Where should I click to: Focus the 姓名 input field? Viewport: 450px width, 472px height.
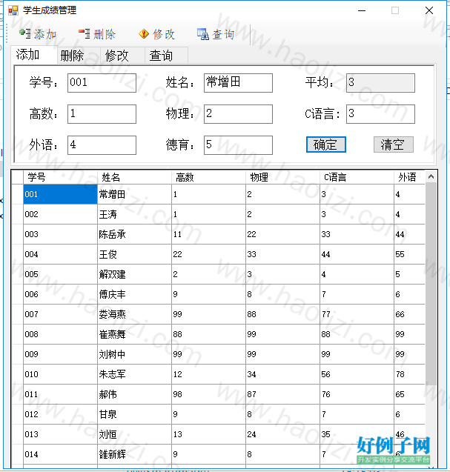click(x=238, y=83)
